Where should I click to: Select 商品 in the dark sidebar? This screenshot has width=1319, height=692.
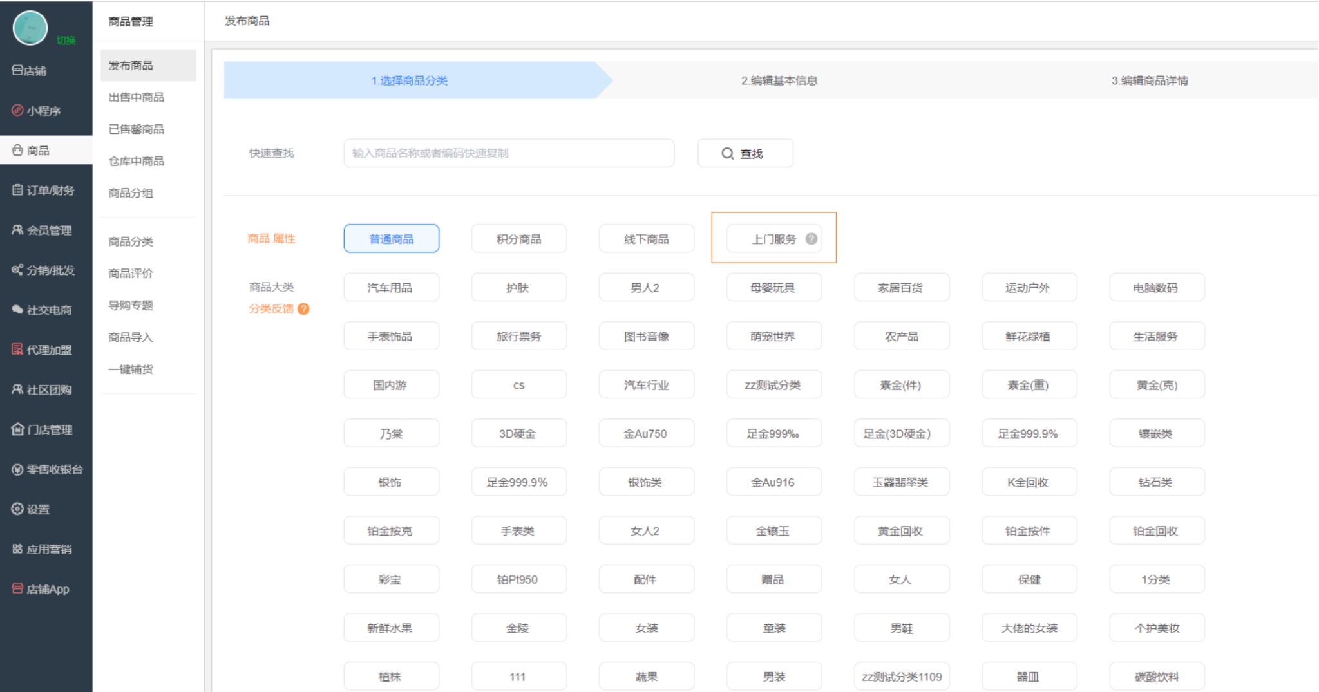tap(46, 151)
